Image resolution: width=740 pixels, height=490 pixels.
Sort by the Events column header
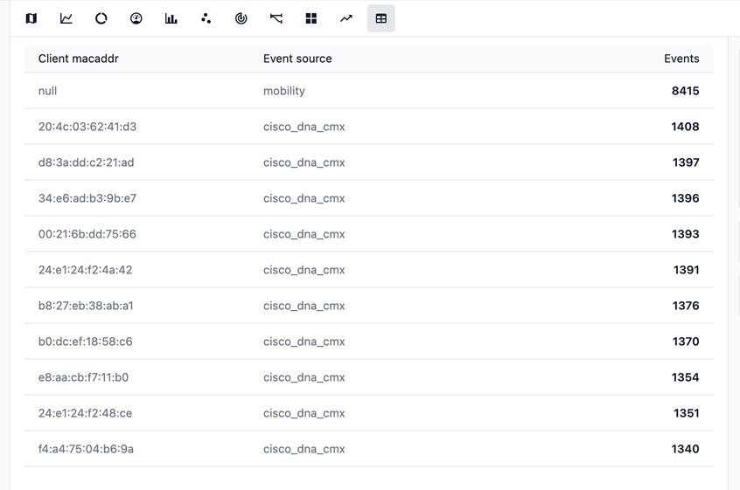(681, 59)
